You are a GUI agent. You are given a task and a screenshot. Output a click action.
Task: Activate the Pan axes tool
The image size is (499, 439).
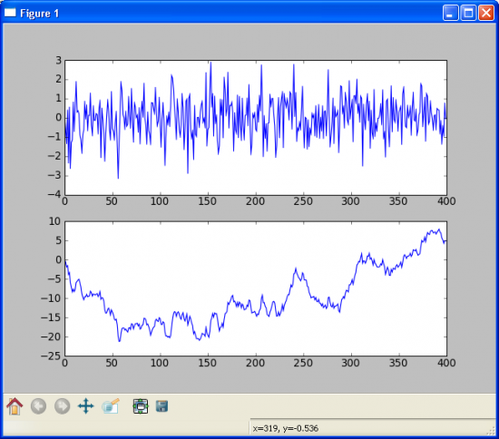coord(86,406)
